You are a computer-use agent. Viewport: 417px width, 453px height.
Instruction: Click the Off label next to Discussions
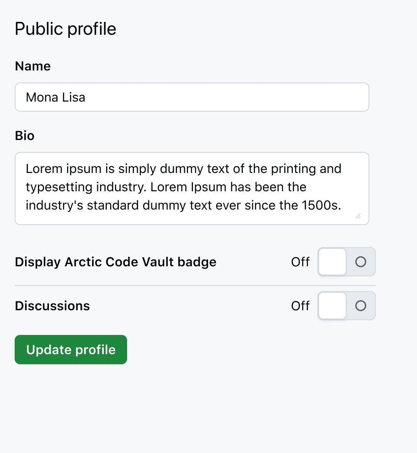point(300,306)
